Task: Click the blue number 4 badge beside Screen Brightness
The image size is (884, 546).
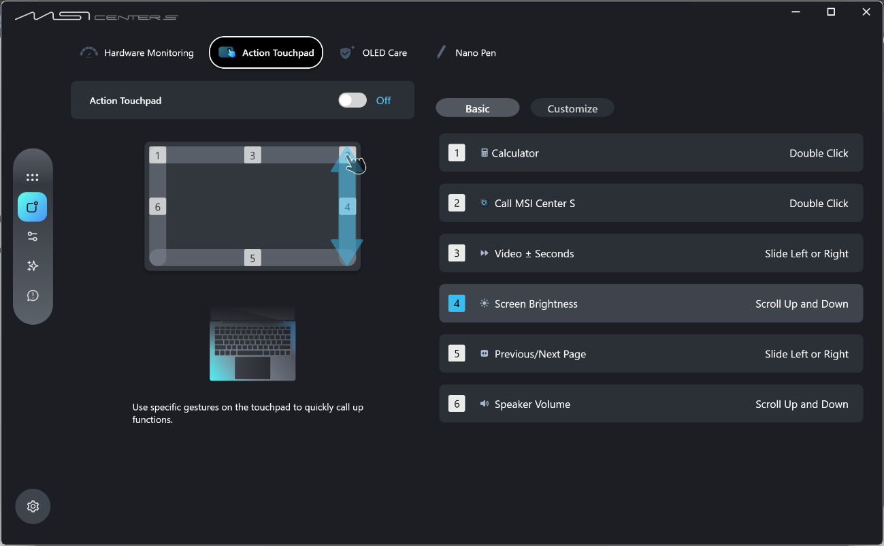Action: [x=457, y=304]
